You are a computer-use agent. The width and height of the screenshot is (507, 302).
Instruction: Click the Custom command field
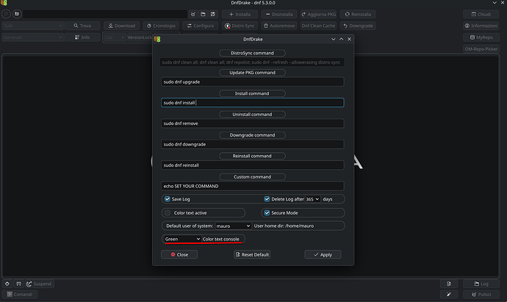253,186
